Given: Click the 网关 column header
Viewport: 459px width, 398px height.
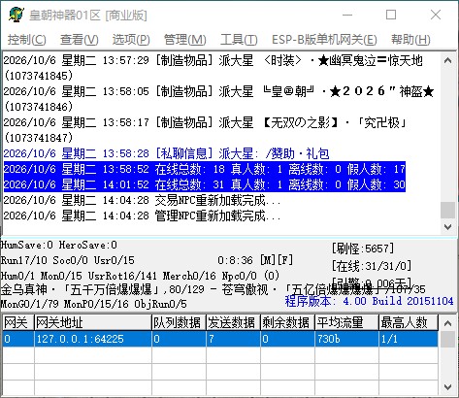Looking at the screenshot, I should [x=18, y=322].
